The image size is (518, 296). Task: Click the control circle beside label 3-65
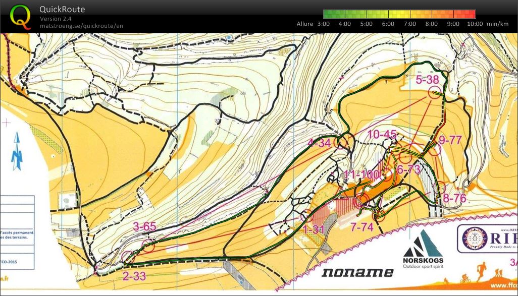click(148, 246)
